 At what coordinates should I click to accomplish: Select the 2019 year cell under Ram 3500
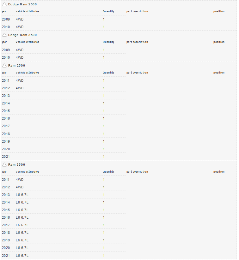6,240
